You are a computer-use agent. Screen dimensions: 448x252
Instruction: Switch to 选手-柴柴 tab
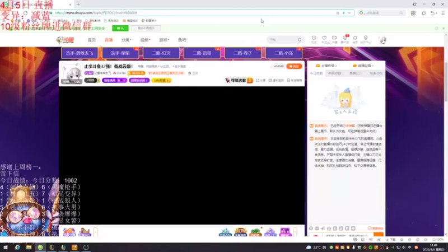point(120,53)
